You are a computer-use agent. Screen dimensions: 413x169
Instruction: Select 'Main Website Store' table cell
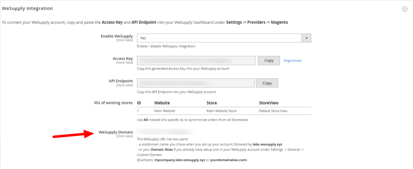[222, 111]
